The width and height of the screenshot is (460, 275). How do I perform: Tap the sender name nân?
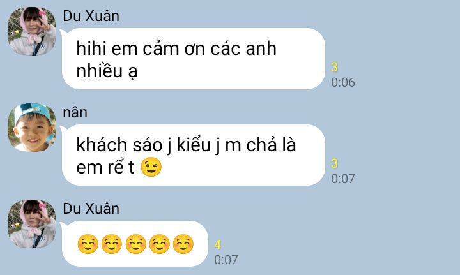coord(75,113)
